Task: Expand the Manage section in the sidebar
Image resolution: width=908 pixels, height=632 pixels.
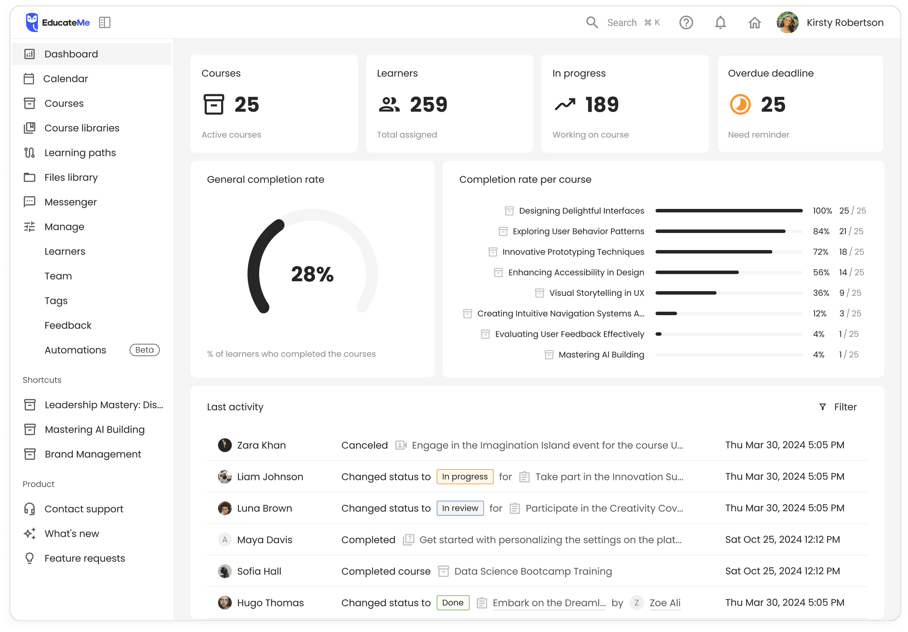Action: click(x=64, y=226)
